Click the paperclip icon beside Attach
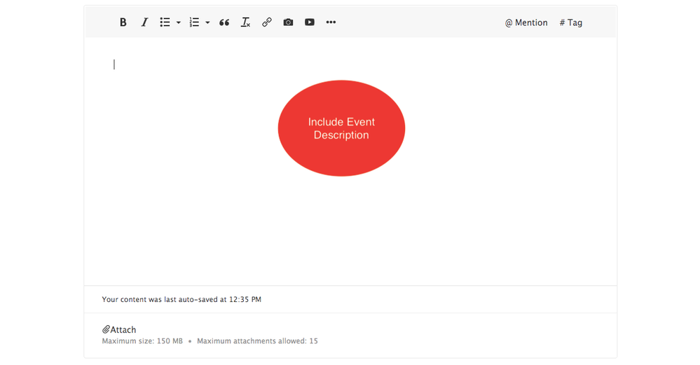 point(107,329)
